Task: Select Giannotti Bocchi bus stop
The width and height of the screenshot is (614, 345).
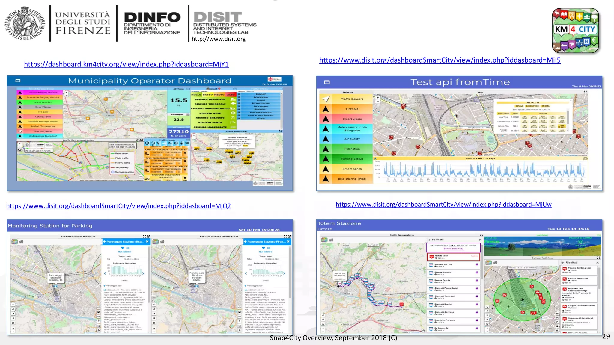Action: click(453, 305)
